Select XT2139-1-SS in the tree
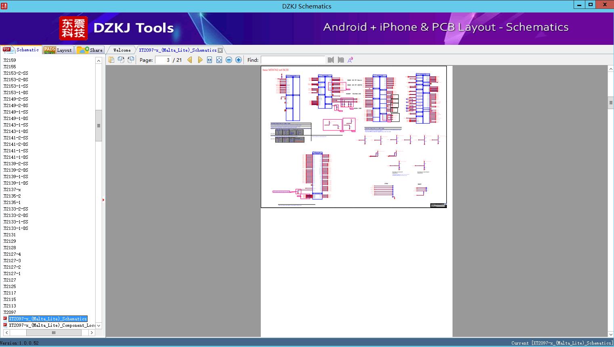 15,177
